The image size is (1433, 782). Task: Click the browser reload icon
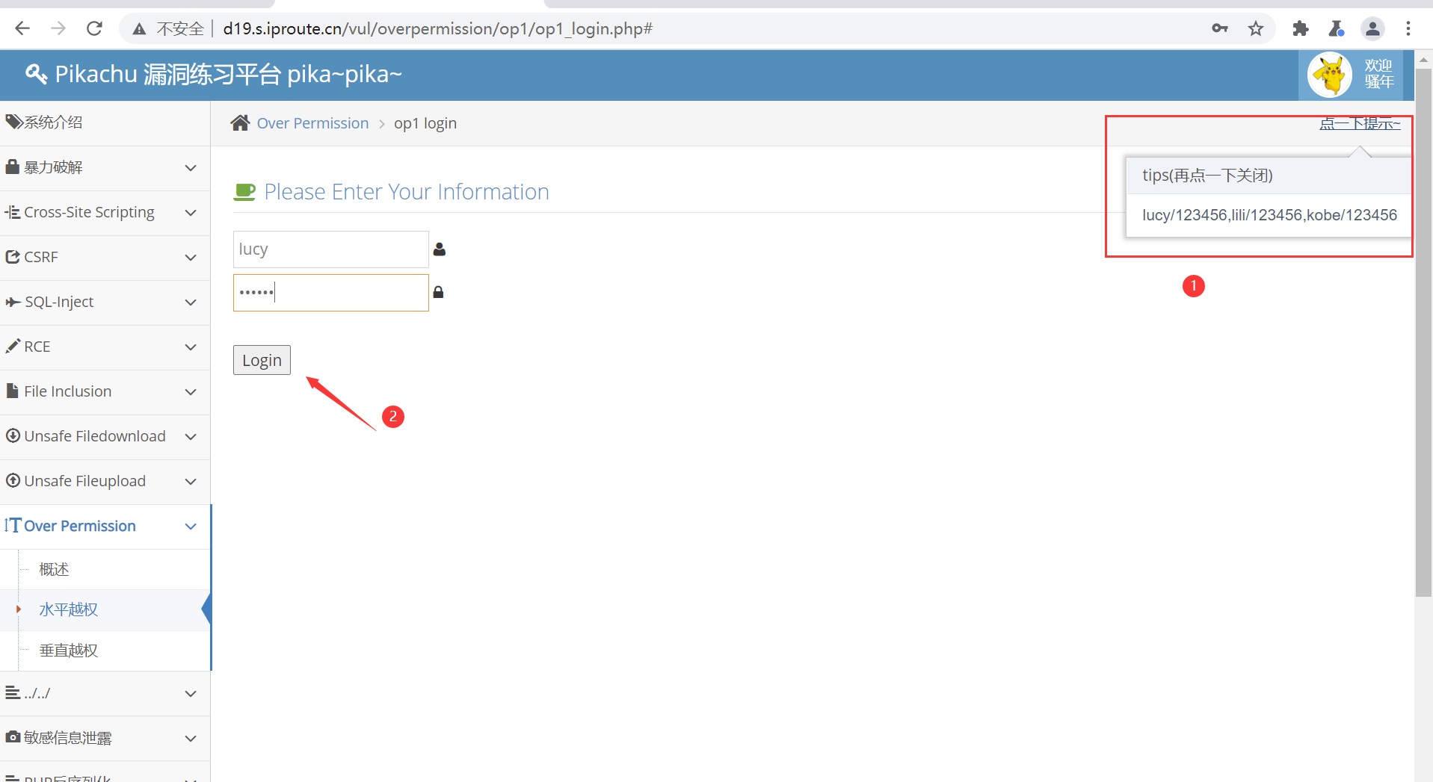(94, 28)
